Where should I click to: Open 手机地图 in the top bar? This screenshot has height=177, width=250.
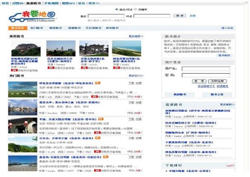tap(51, 3)
